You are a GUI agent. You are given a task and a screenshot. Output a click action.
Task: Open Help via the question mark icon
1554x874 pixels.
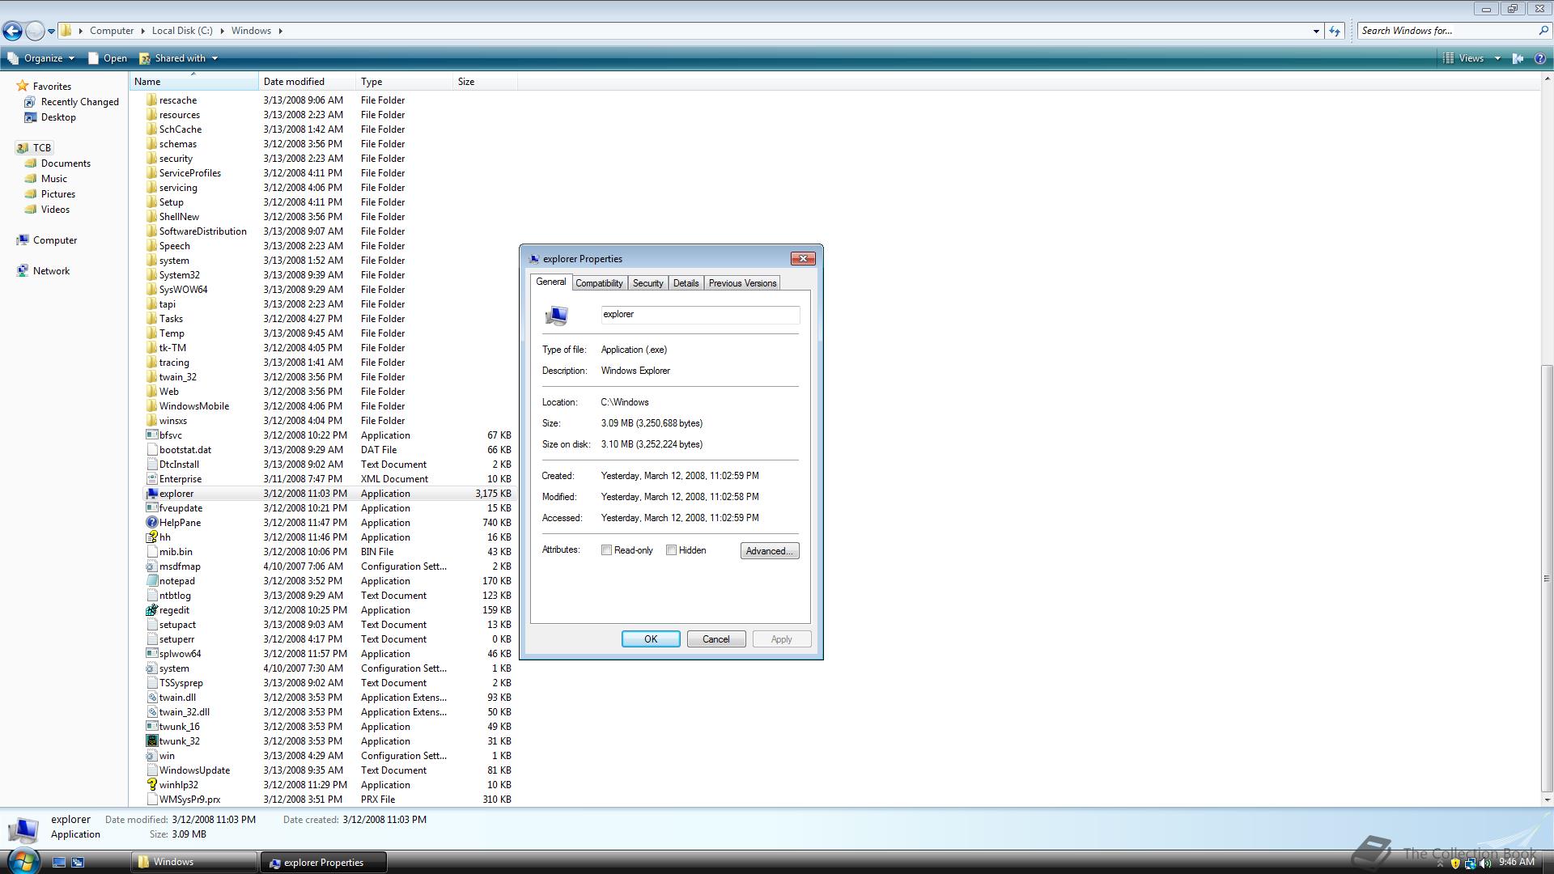coord(1540,58)
